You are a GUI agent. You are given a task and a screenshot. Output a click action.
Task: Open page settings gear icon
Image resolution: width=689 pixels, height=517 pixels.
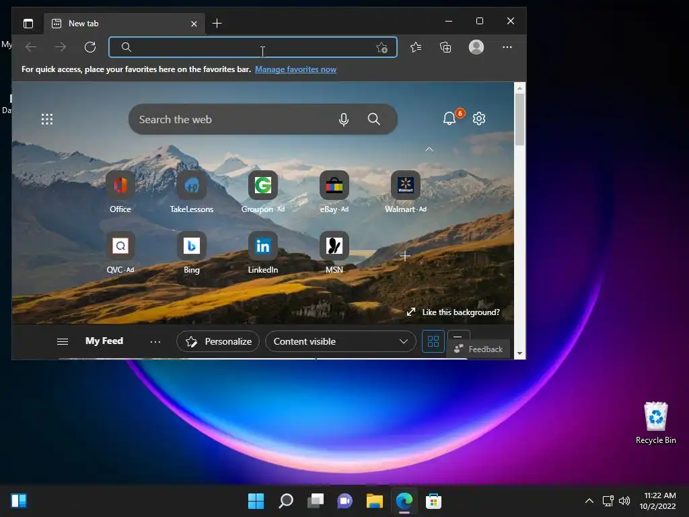click(479, 118)
